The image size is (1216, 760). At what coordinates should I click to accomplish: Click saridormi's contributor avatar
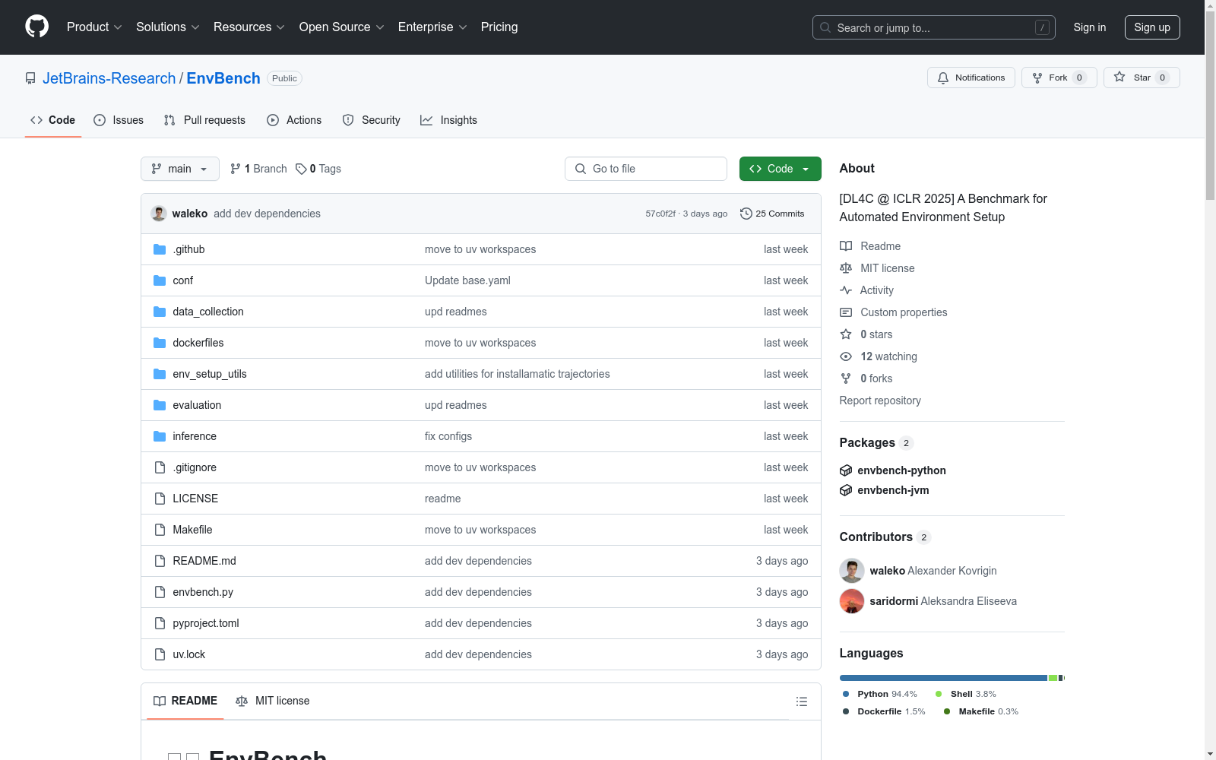(852, 601)
